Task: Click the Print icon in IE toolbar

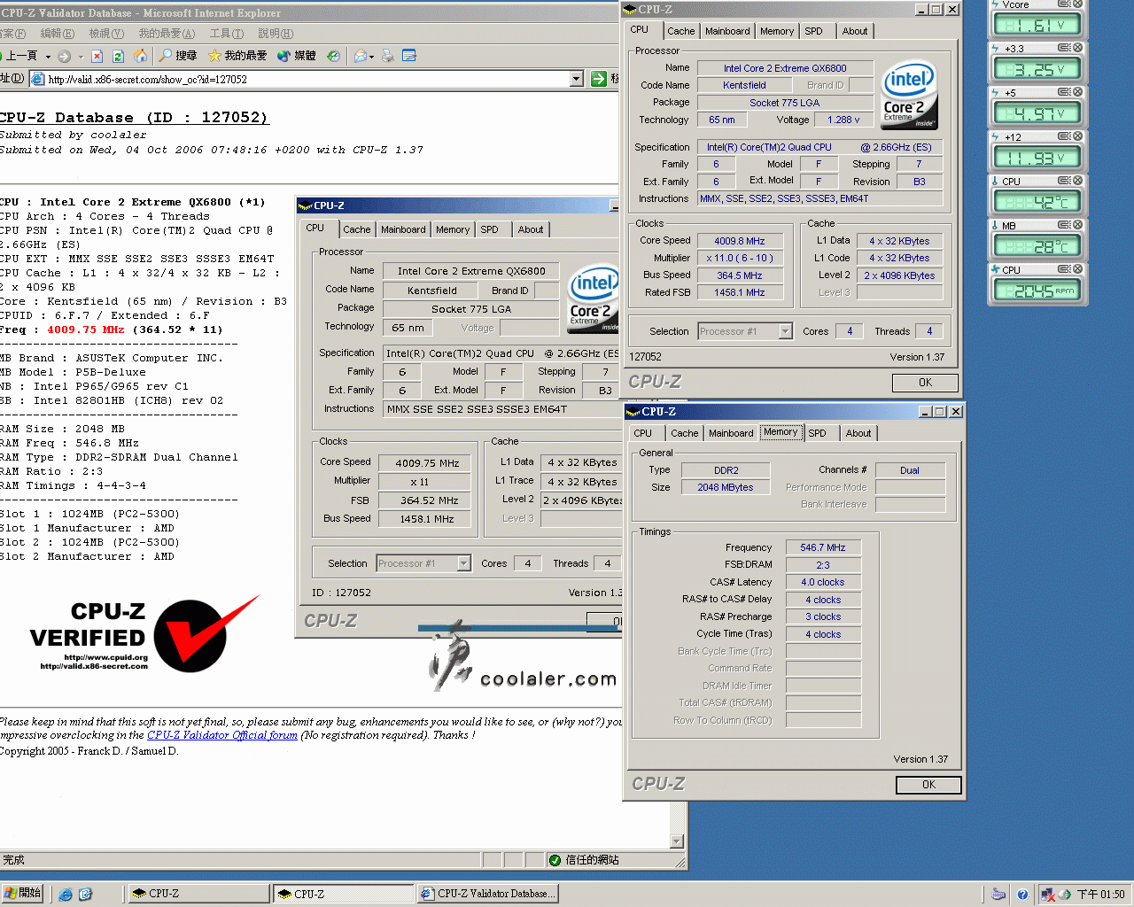Action: click(x=390, y=56)
